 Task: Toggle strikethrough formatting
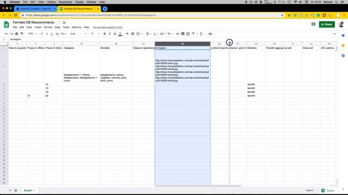115,34
